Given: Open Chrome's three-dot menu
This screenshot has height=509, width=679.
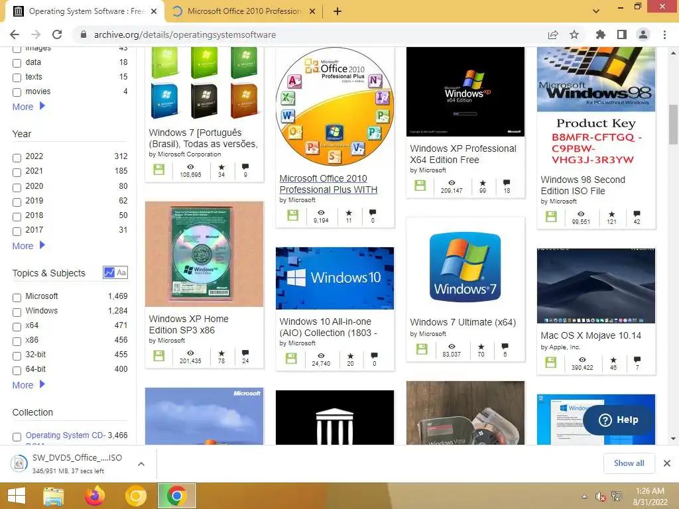Looking at the screenshot, I should coord(664,34).
